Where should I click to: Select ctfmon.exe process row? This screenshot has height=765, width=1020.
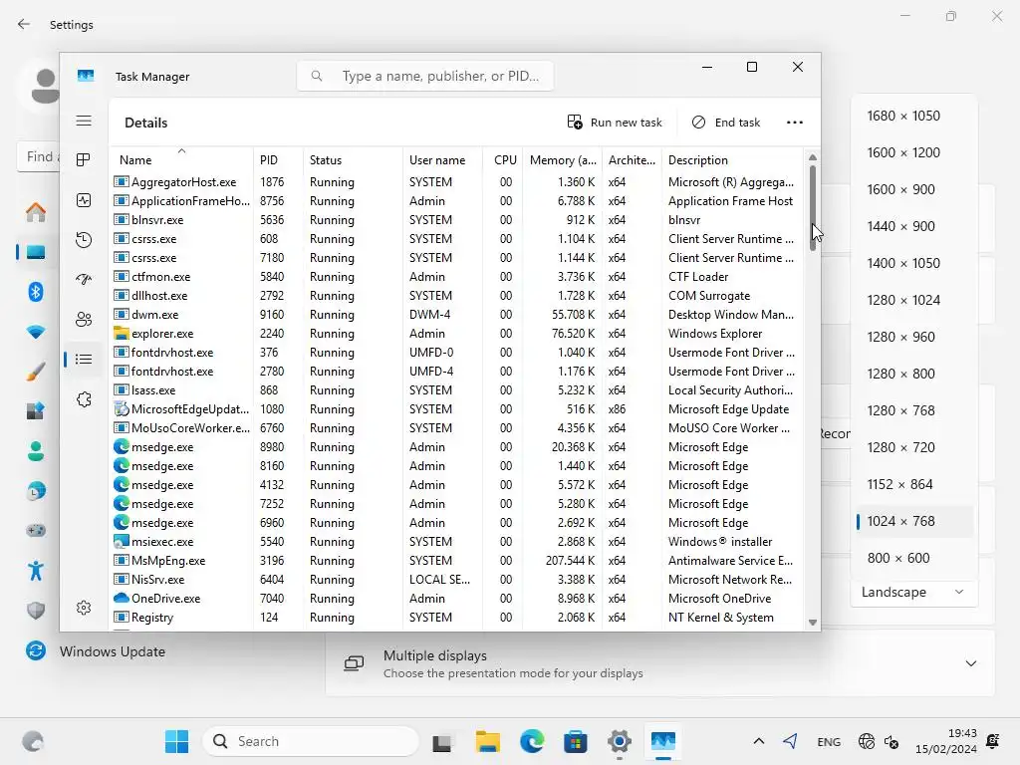click(x=456, y=277)
